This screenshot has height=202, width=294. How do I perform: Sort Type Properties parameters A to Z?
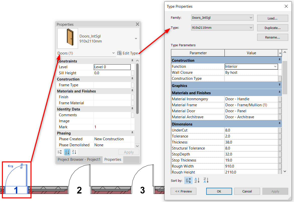(197, 180)
